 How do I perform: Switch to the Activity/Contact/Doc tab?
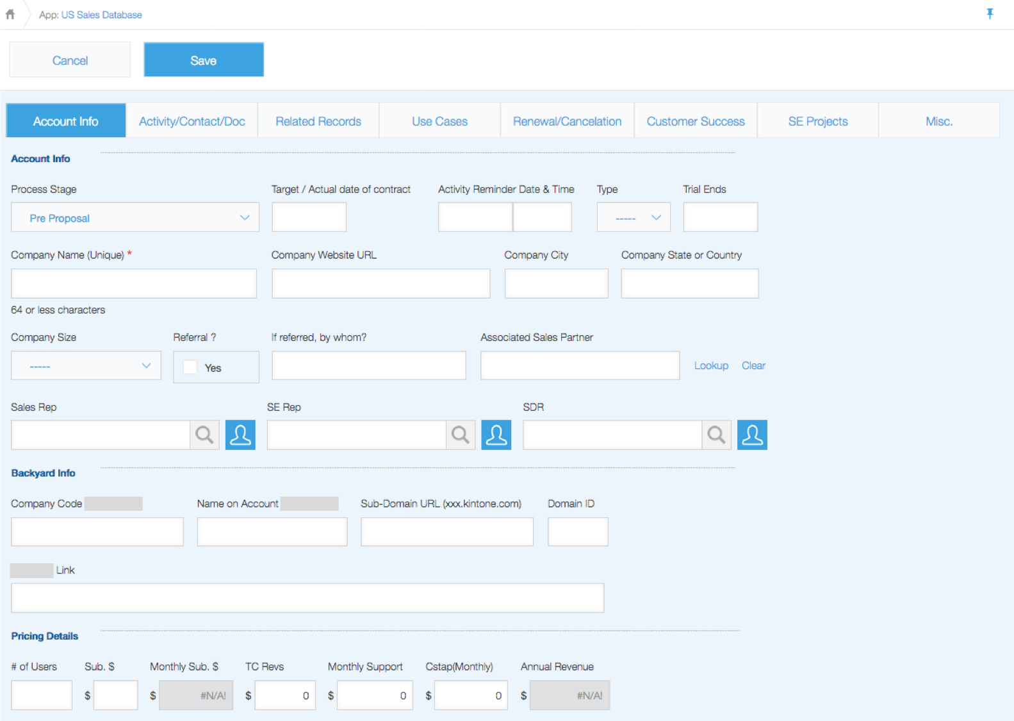pos(192,121)
